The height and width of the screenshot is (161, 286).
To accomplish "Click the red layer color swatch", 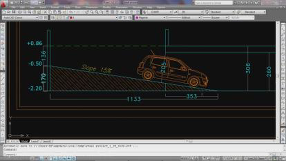I will point(71,18).
